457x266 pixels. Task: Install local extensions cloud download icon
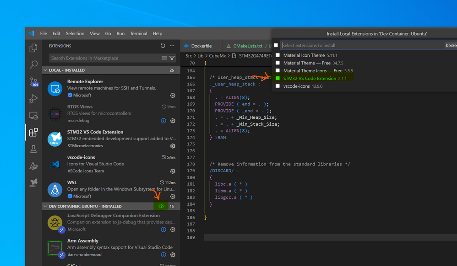point(161,207)
